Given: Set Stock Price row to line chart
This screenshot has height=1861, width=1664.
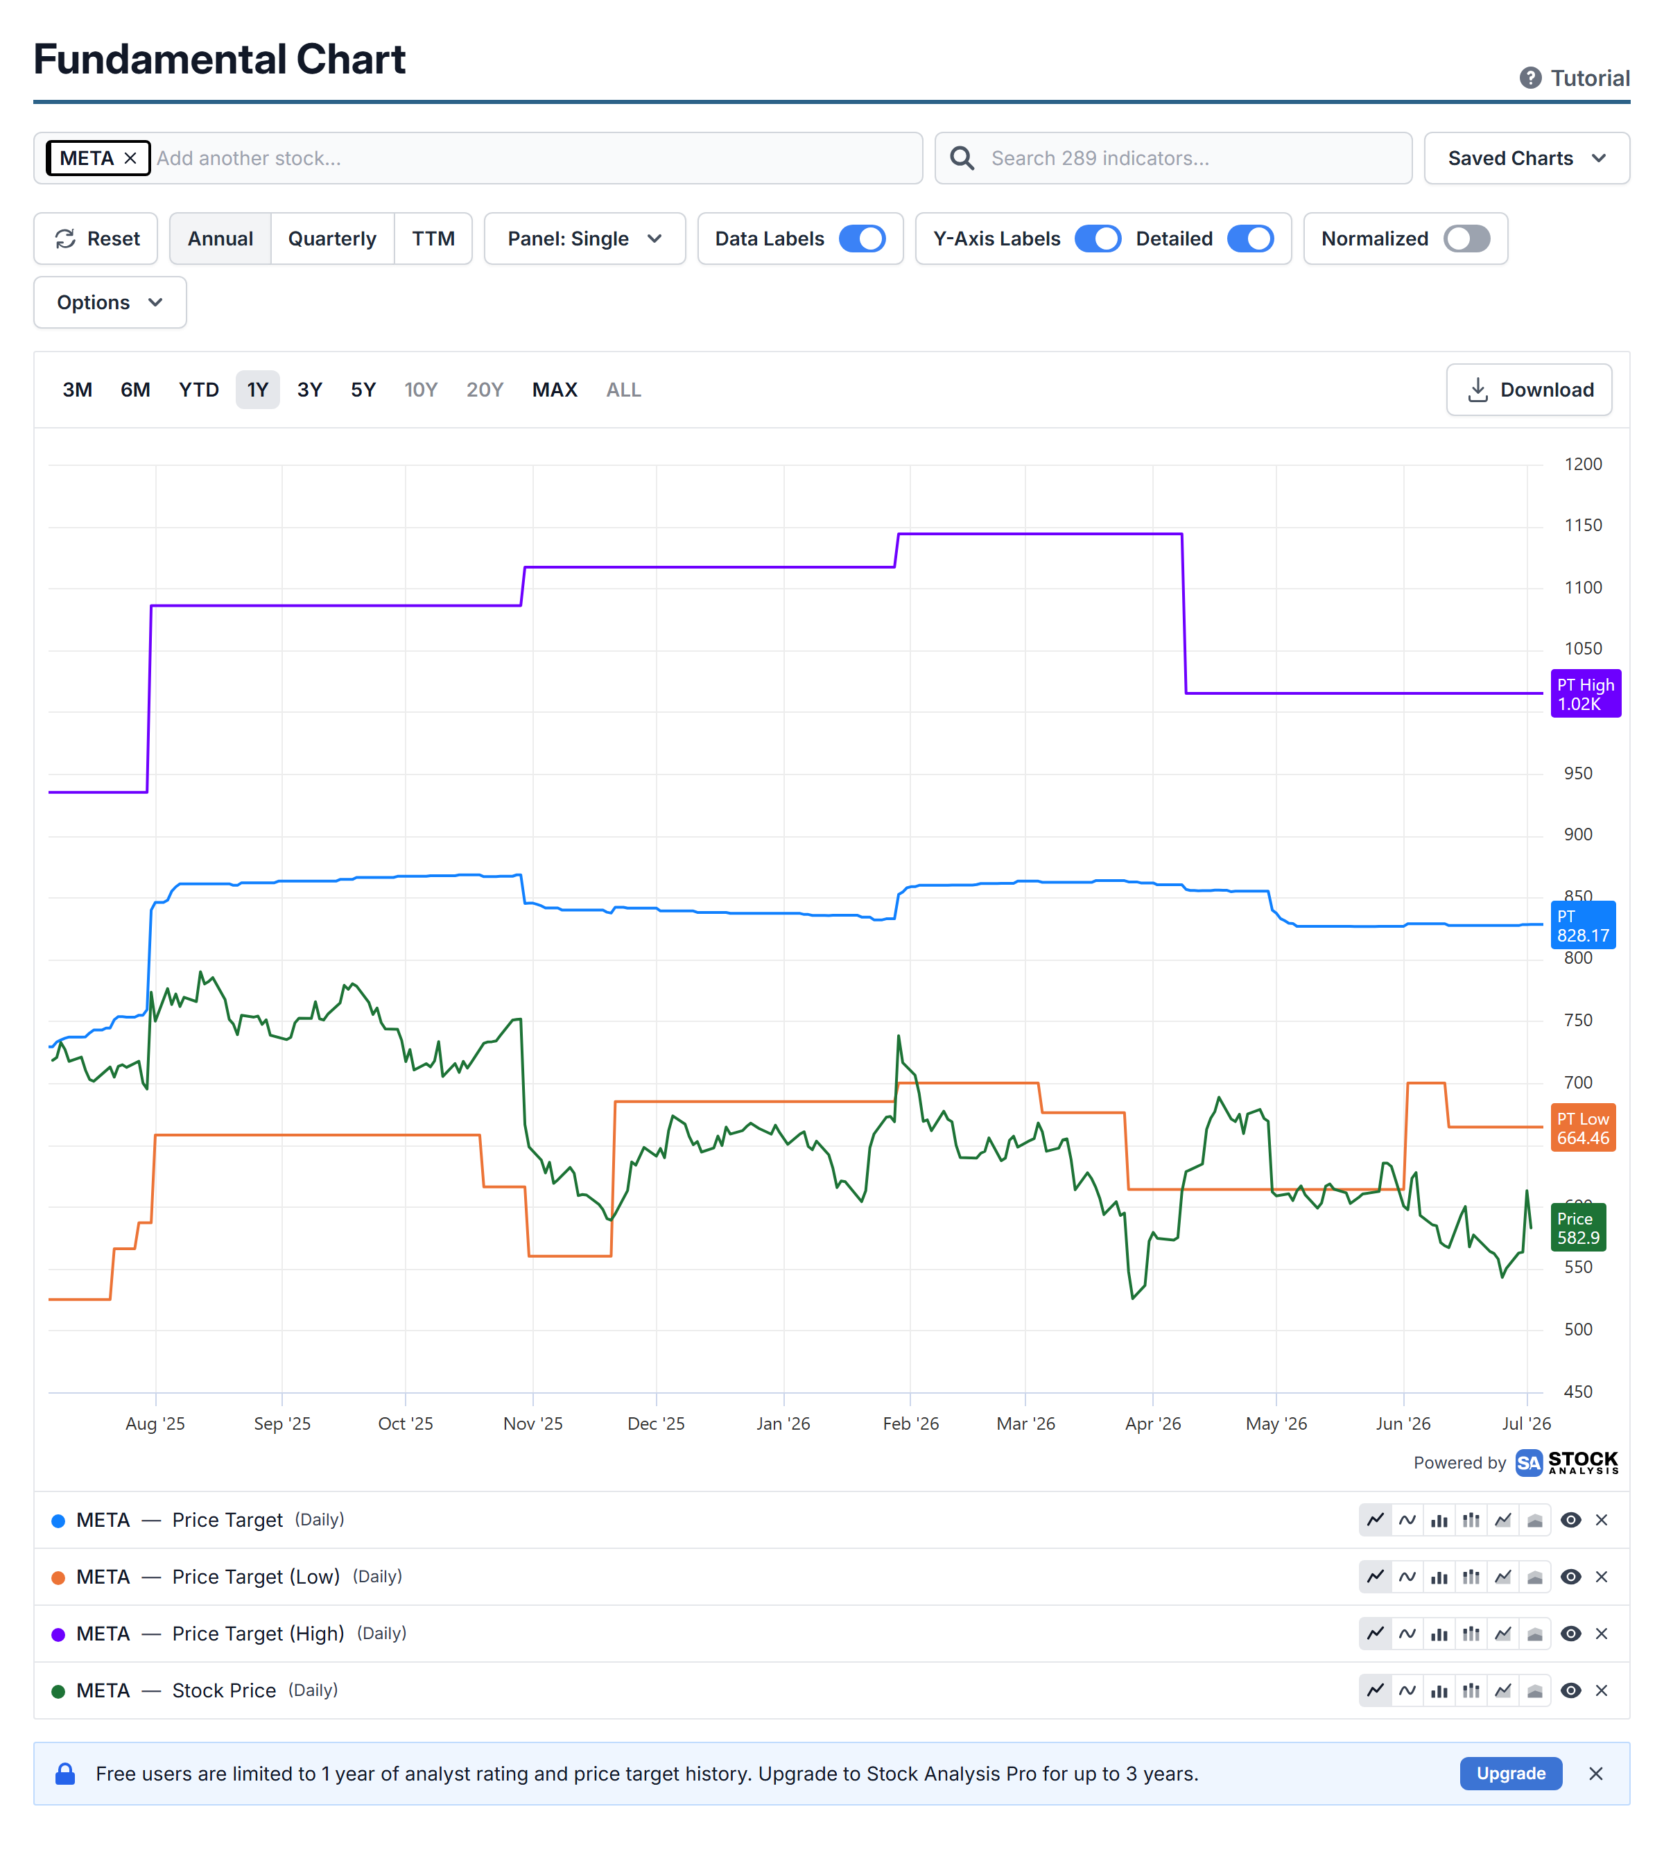Looking at the screenshot, I should pyautogui.click(x=1375, y=1690).
